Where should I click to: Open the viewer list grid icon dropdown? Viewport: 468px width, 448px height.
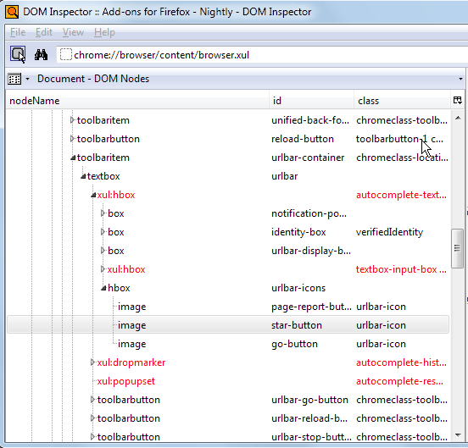tap(19, 79)
